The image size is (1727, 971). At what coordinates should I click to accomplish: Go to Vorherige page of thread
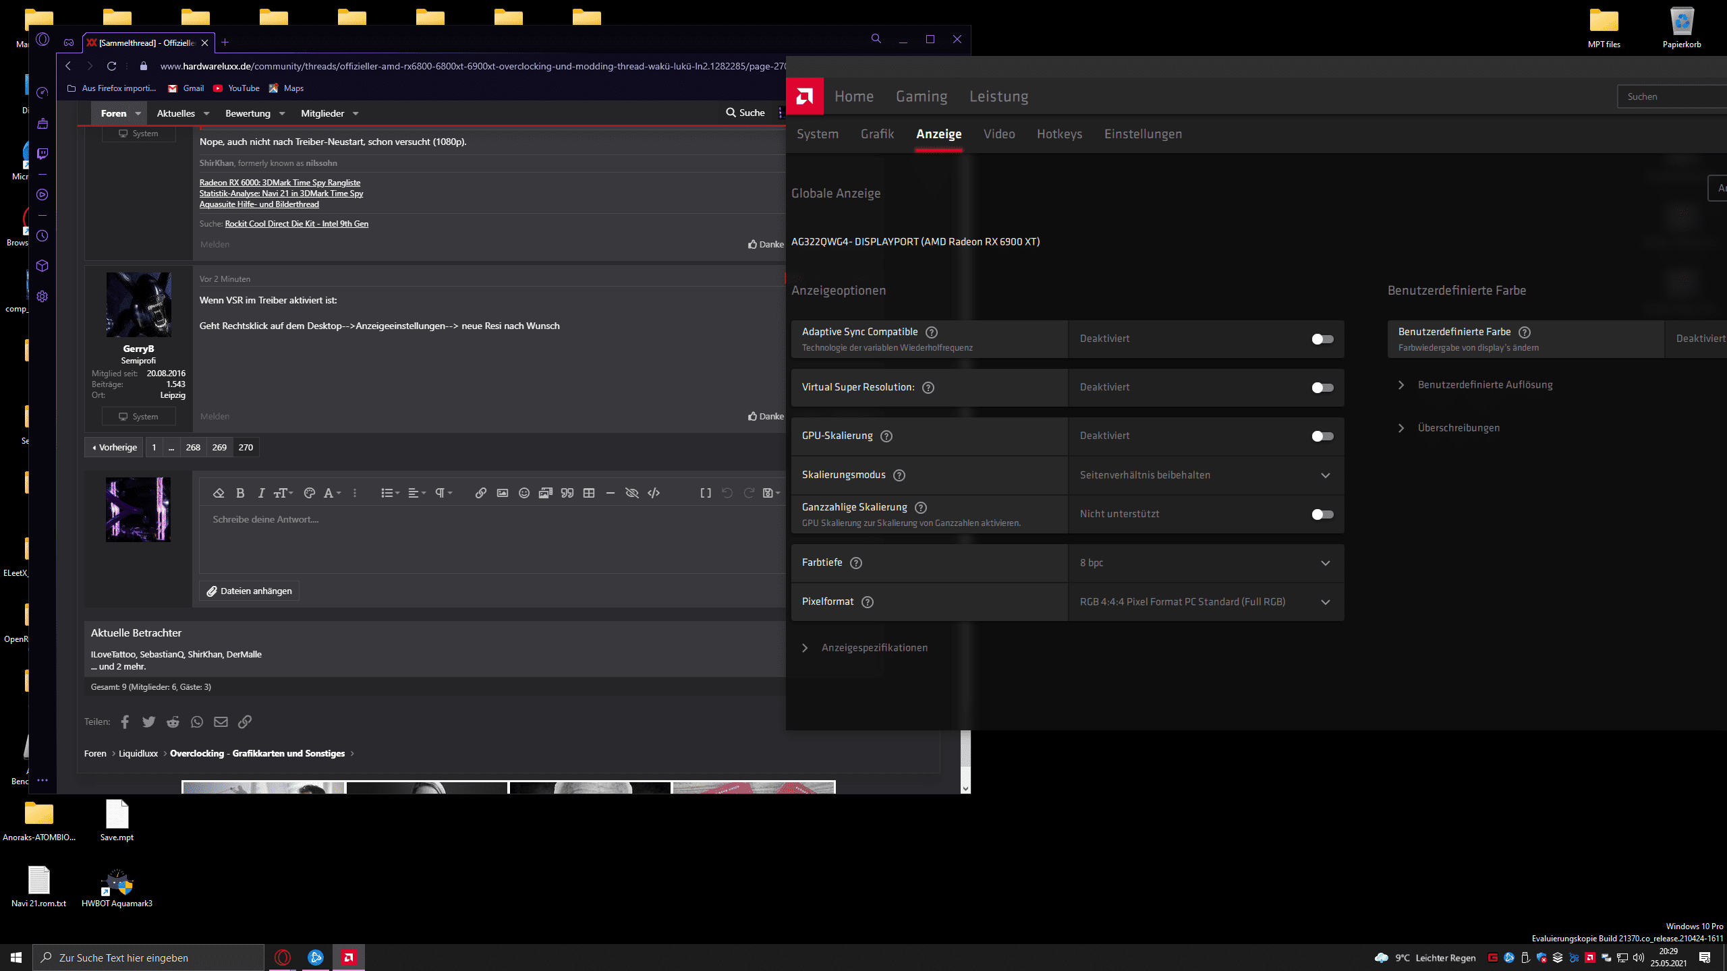point(114,447)
